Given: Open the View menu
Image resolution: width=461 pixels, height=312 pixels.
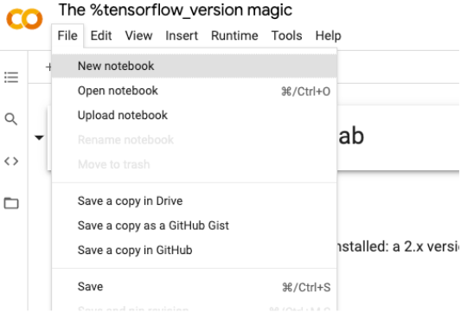Looking at the screenshot, I should [x=138, y=35].
